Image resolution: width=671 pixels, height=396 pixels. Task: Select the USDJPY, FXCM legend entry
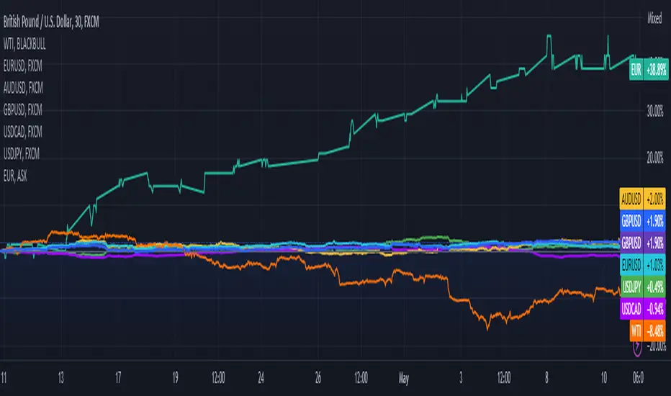pos(22,153)
